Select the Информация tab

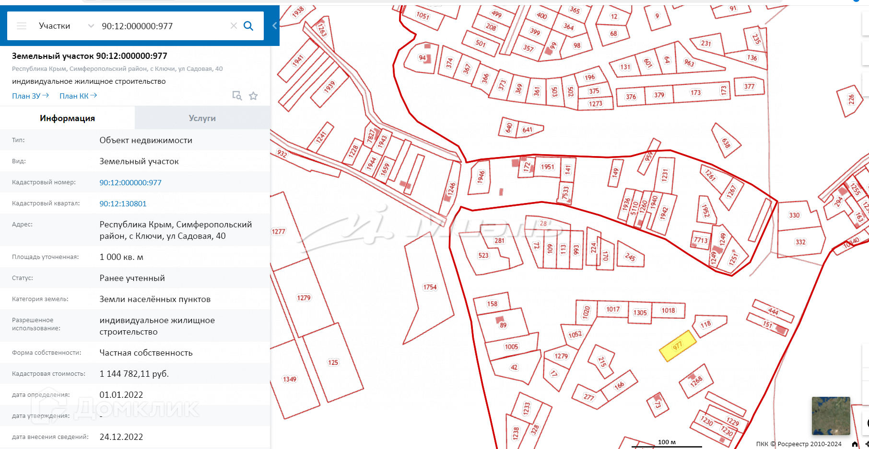[67, 118]
